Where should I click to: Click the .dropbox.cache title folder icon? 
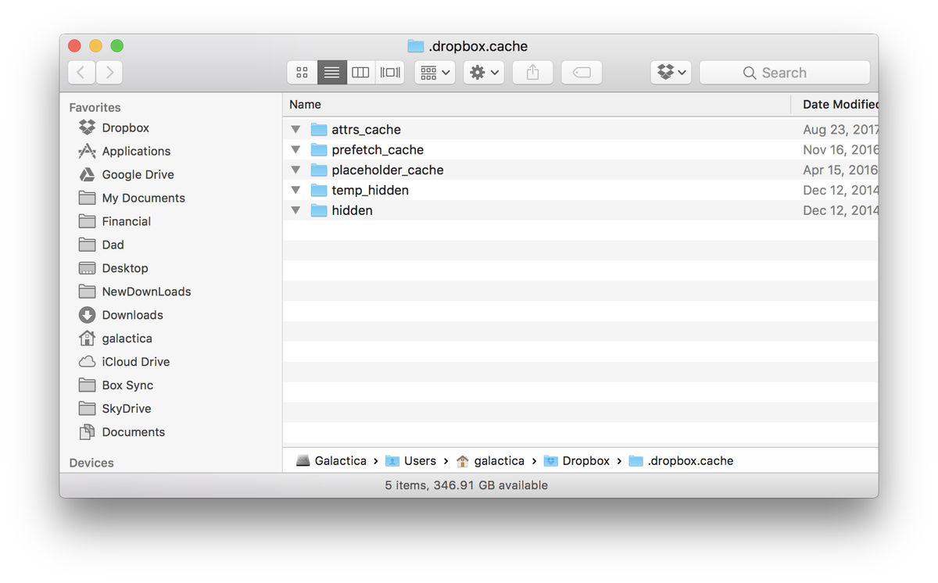416,46
